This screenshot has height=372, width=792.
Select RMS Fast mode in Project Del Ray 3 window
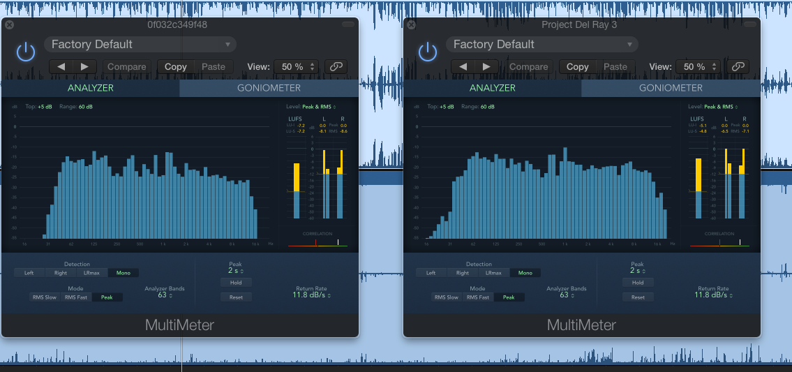tap(478, 297)
